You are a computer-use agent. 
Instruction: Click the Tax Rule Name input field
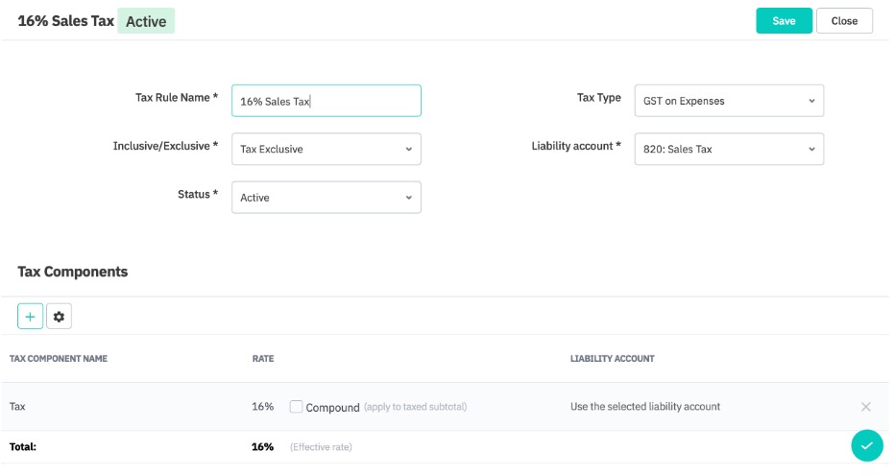(x=326, y=101)
